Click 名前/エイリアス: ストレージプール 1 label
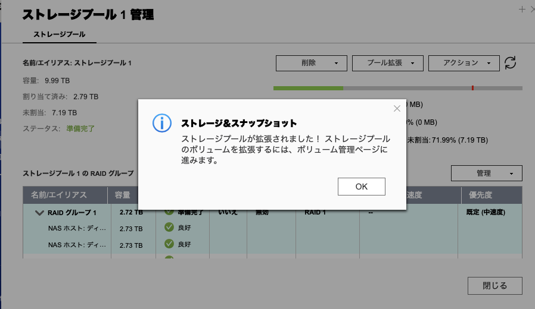Image resolution: width=535 pixels, height=309 pixels. pos(77,63)
